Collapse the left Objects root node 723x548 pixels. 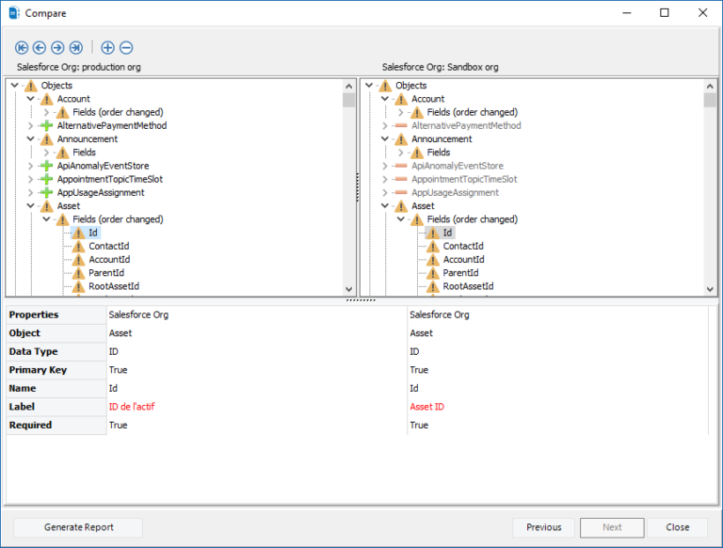(14, 86)
